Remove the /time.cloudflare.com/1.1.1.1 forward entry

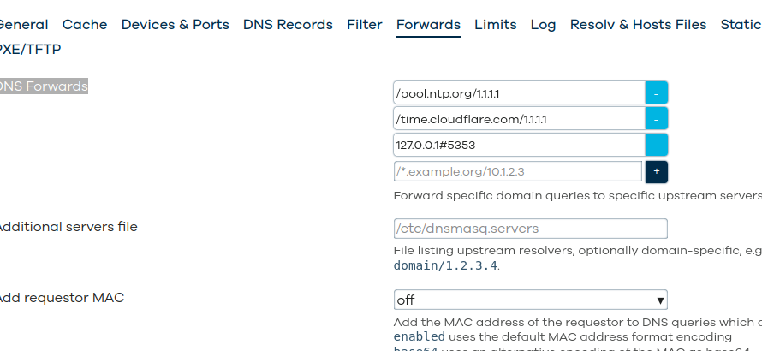click(656, 119)
